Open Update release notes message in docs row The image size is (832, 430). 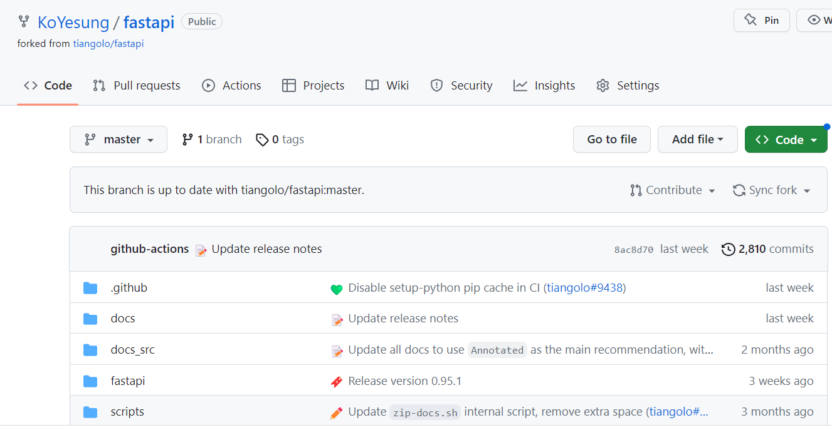pyautogui.click(x=403, y=319)
